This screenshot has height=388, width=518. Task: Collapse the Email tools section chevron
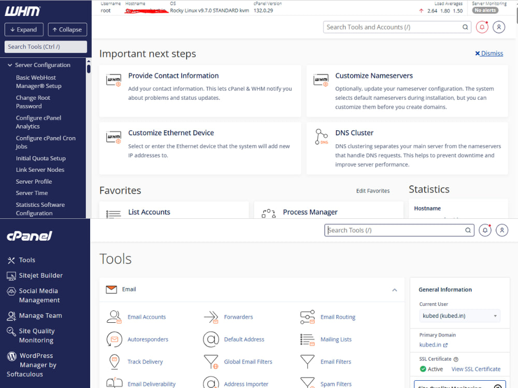click(x=394, y=290)
